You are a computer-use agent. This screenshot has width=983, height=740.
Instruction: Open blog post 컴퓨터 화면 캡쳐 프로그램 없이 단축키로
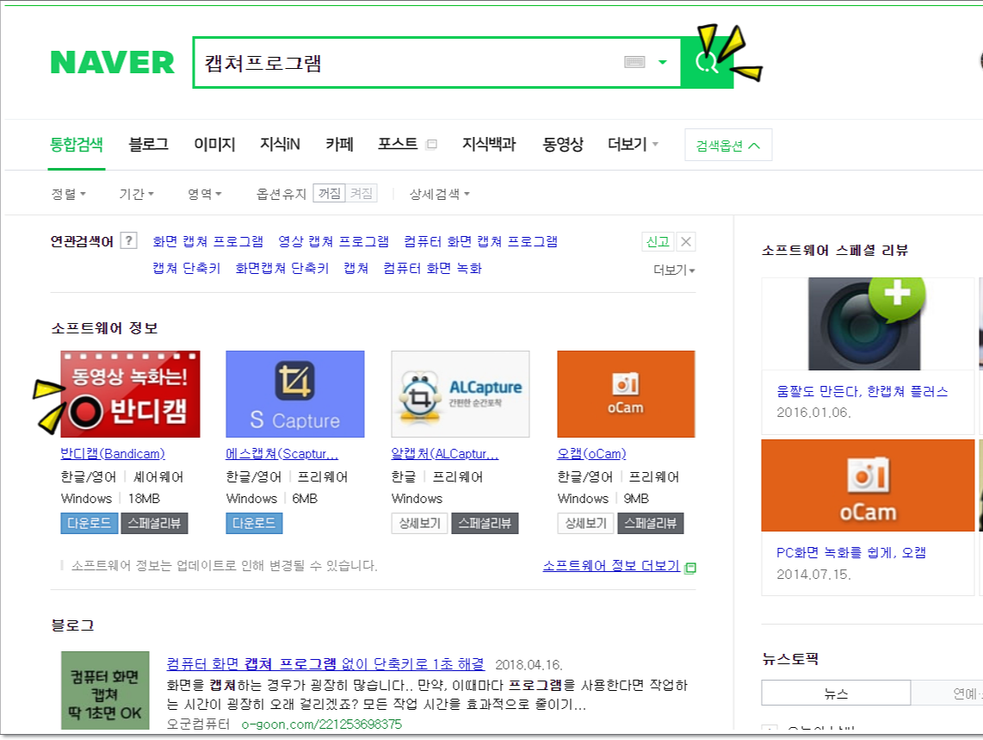pyautogui.click(x=325, y=664)
